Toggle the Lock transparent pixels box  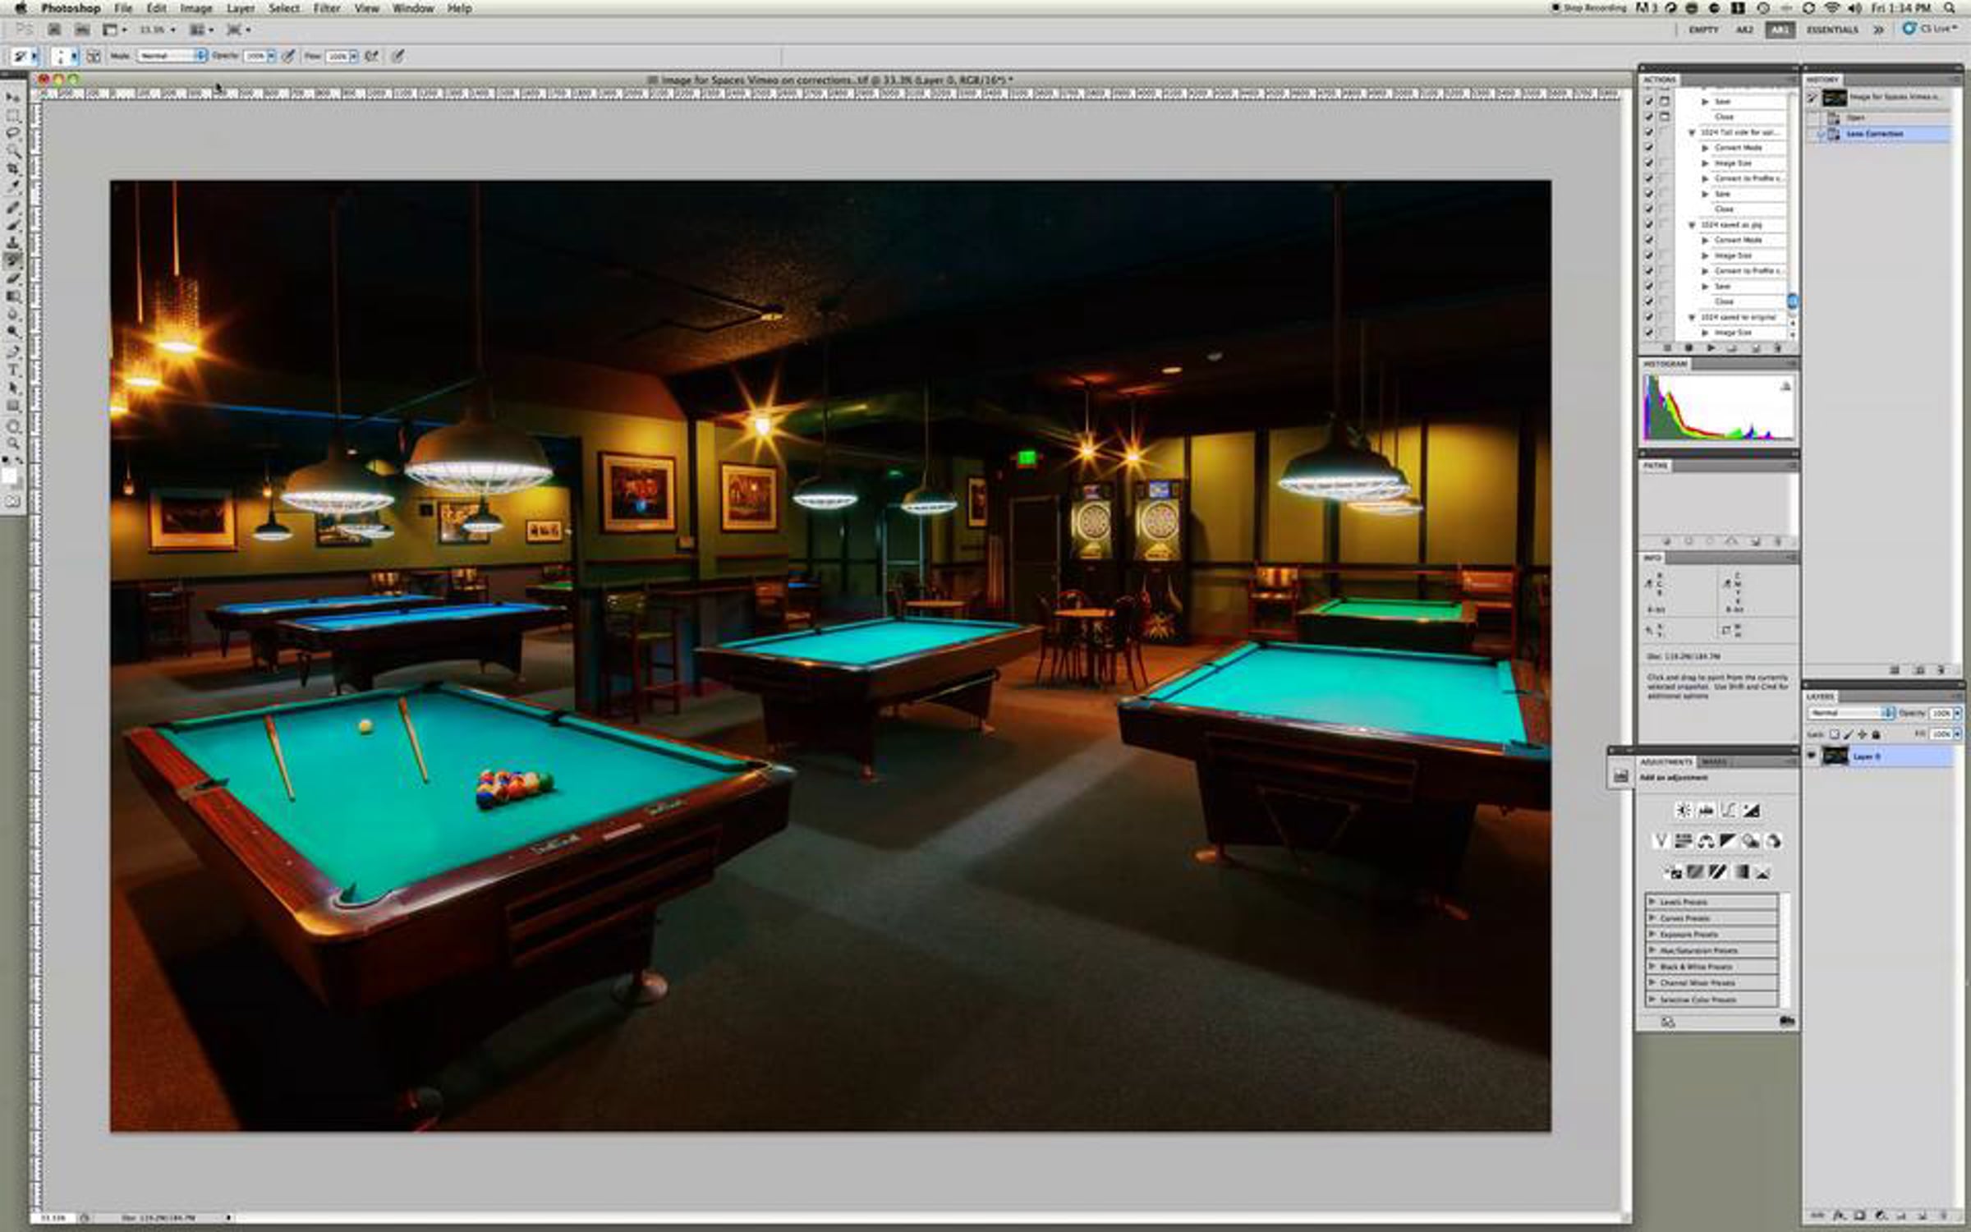coord(1835,734)
